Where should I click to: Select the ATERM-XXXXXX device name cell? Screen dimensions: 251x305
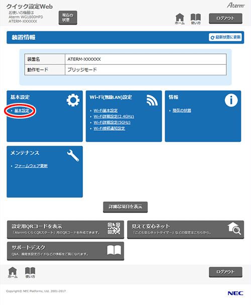pyautogui.click(x=146, y=59)
